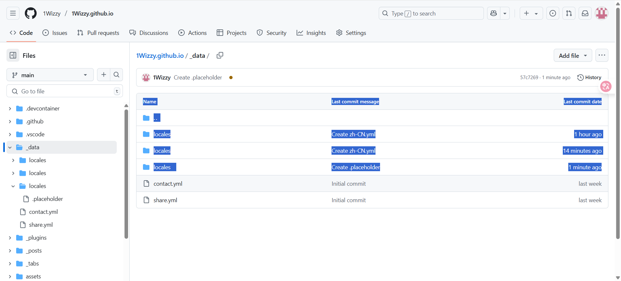
Task: Open the 1Wizzy commit author link
Action: pyautogui.click(x=162, y=78)
